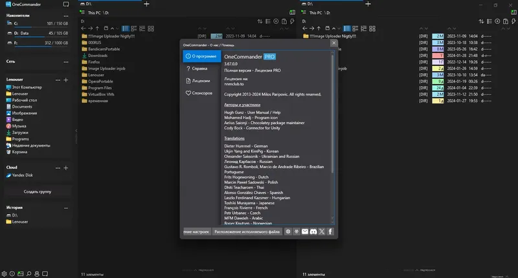Open the X (Twitter) link in About dialog

click(322, 231)
